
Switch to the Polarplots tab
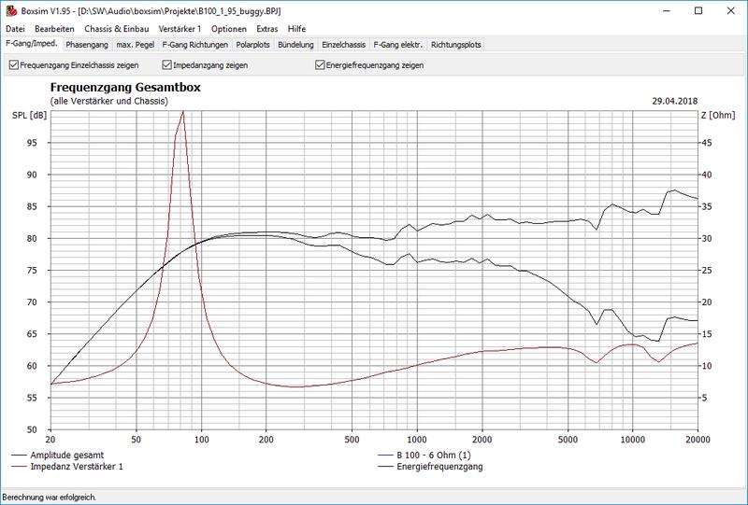pos(252,45)
